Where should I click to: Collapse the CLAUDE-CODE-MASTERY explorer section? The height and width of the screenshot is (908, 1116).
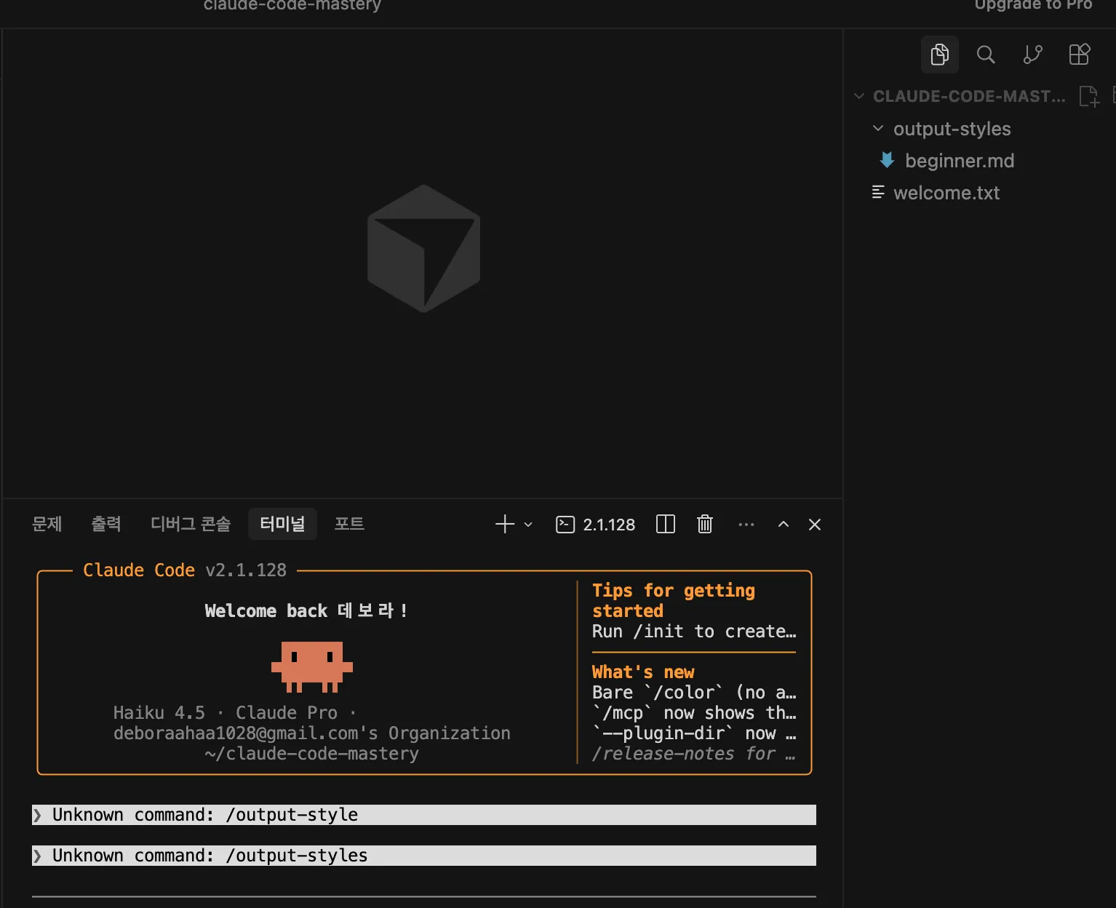click(859, 96)
